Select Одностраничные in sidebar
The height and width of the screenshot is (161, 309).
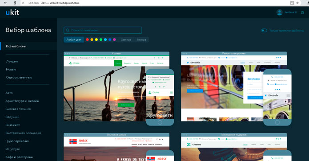[x=19, y=78]
